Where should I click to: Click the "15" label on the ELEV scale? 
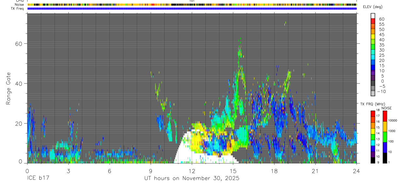point(381,66)
